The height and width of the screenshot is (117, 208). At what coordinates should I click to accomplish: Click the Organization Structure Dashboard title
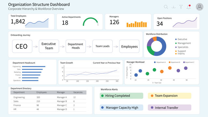(39, 4)
